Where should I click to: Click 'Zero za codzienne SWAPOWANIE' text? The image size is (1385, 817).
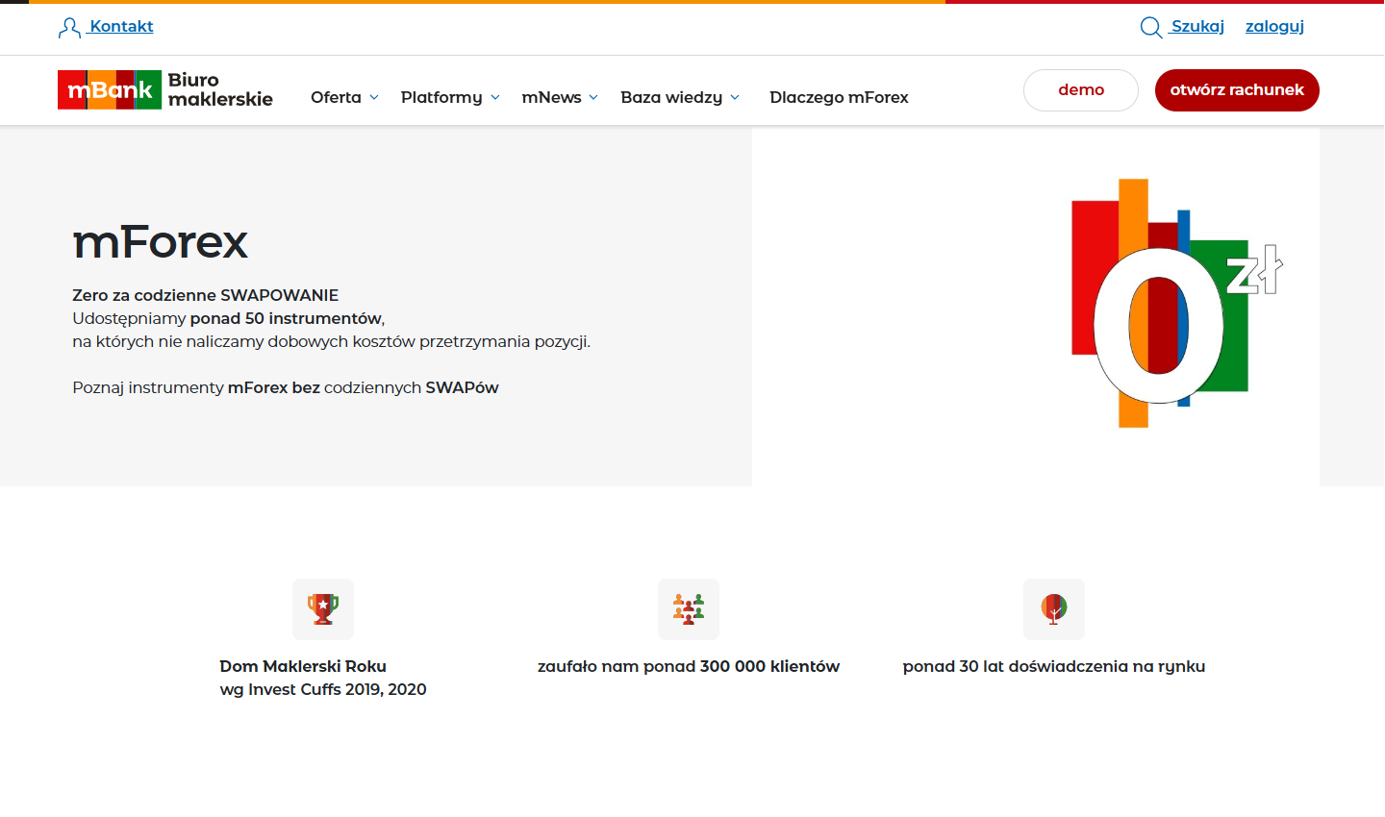(206, 295)
